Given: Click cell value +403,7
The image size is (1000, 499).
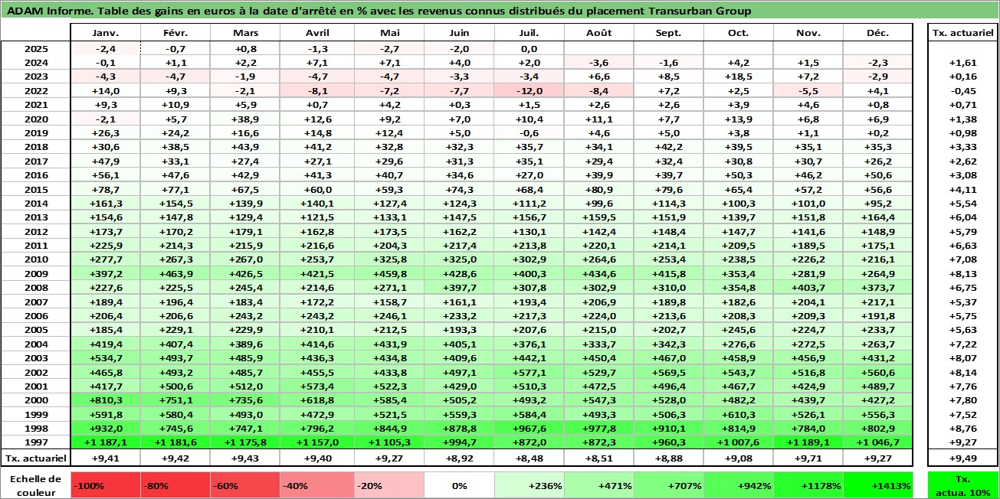Looking at the screenshot, I should click(x=808, y=288).
